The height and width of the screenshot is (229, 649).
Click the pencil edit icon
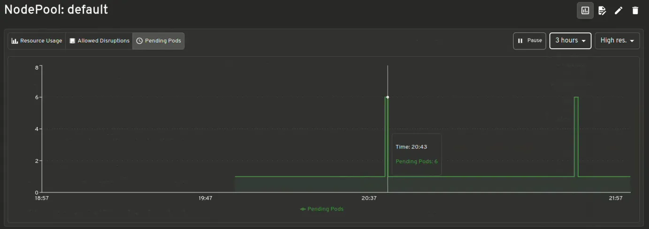click(618, 10)
